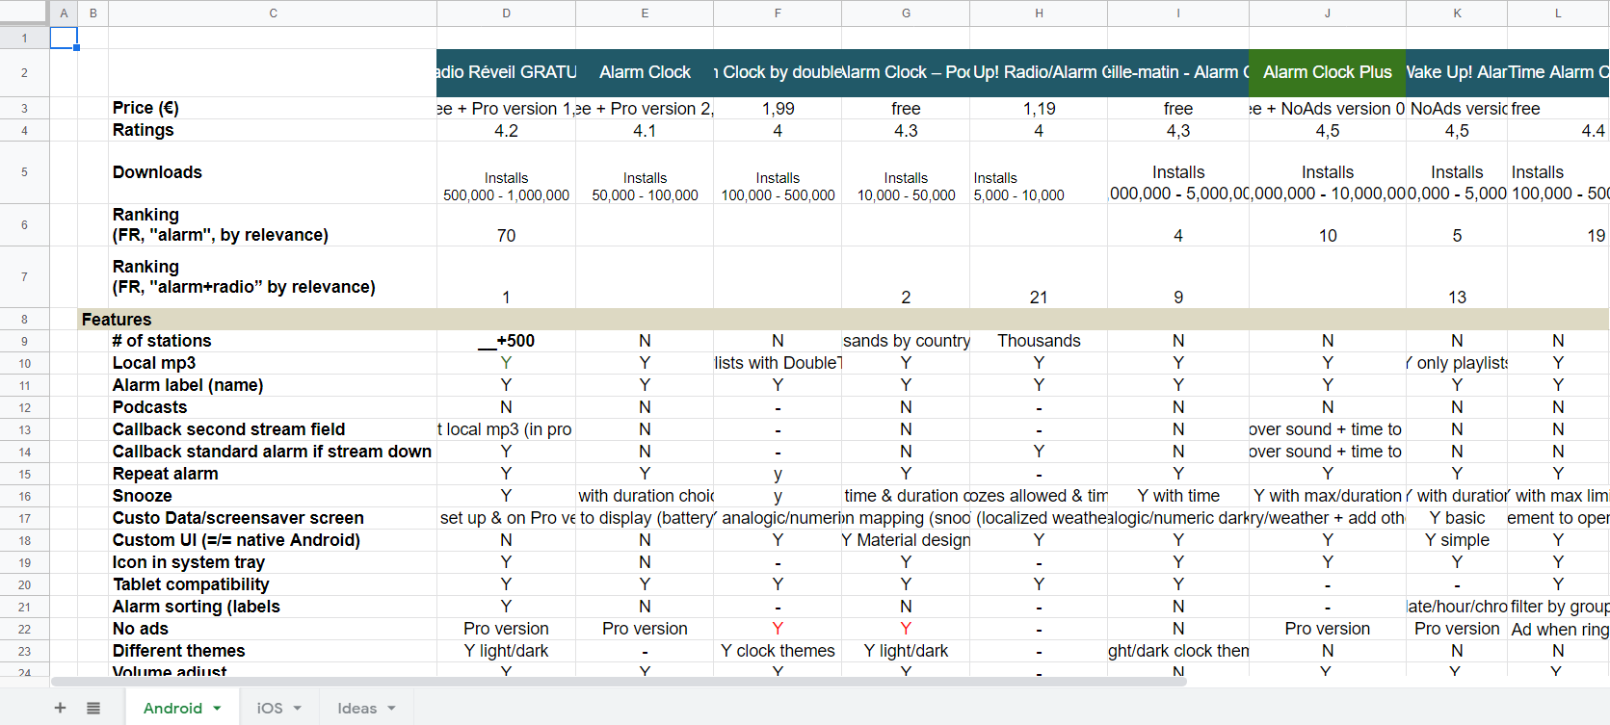Select row 8 header

(24, 320)
